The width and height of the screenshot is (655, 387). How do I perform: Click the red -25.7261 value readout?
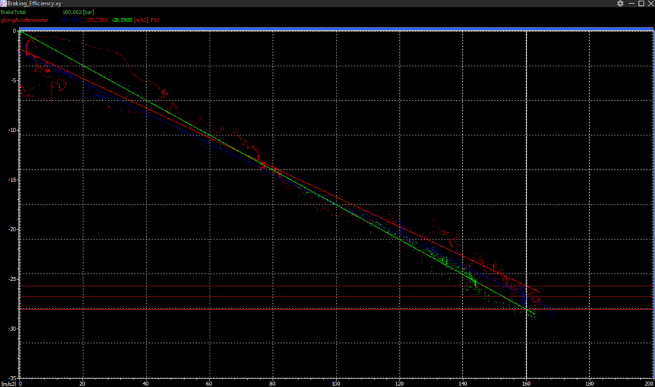[x=97, y=20]
